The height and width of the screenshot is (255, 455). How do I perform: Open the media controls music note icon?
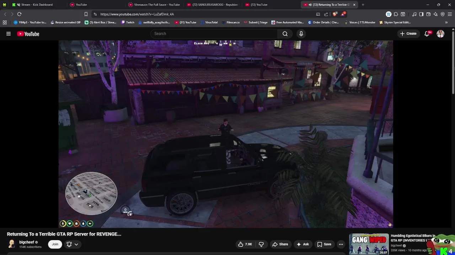point(414,14)
